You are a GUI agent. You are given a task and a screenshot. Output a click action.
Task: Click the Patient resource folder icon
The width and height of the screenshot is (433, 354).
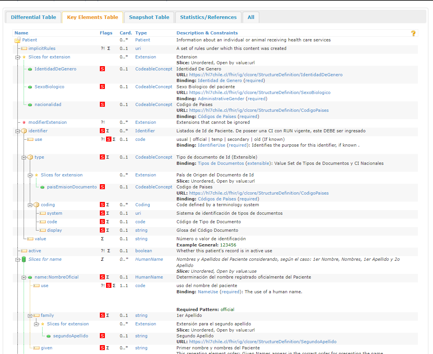[17, 40]
